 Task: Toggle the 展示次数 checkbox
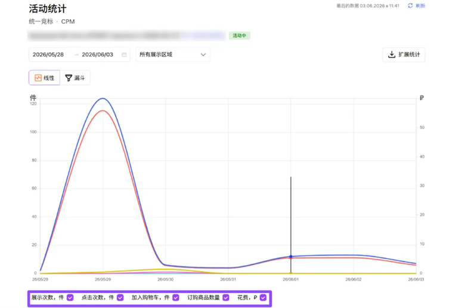tap(70, 297)
